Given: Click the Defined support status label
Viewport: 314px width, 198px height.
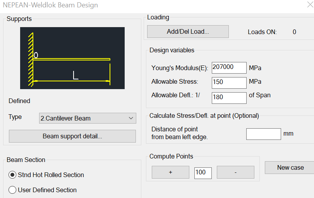Looking at the screenshot, I should click(19, 101).
